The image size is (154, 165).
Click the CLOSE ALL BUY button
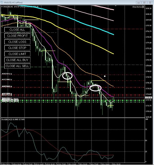click(x=17, y=60)
